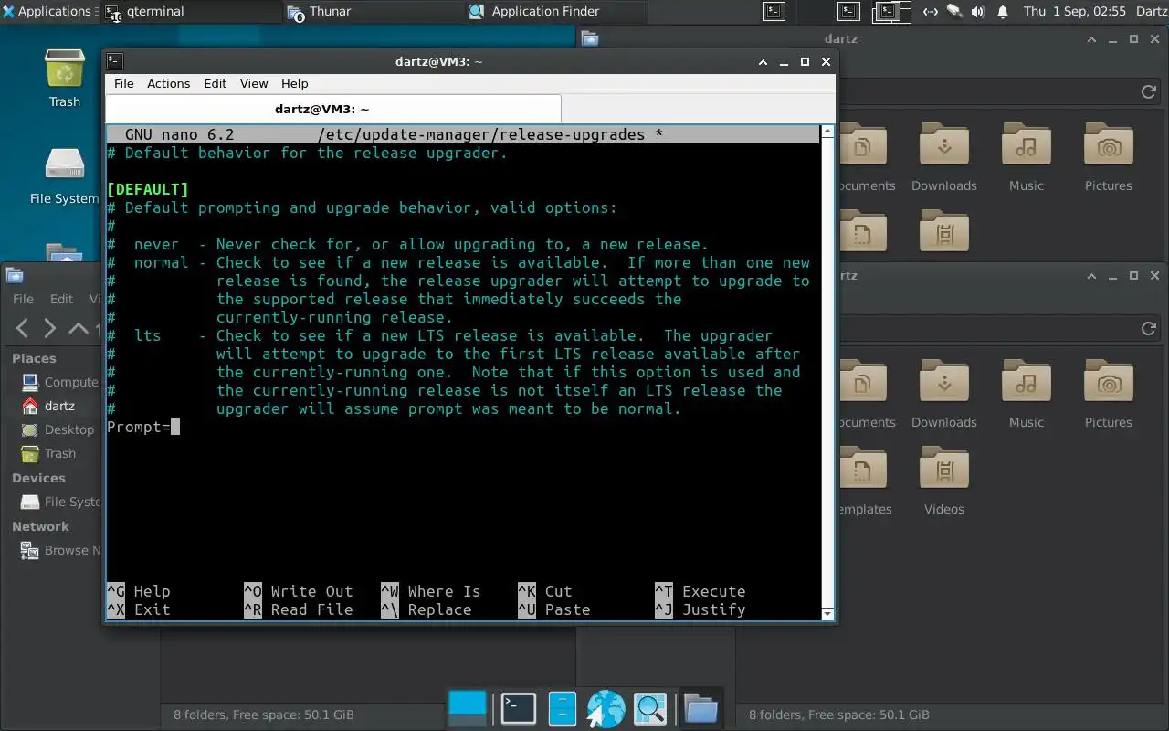Launch terminal emulator from bottom dock
The image size is (1169, 731).
[x=519, y=708]
